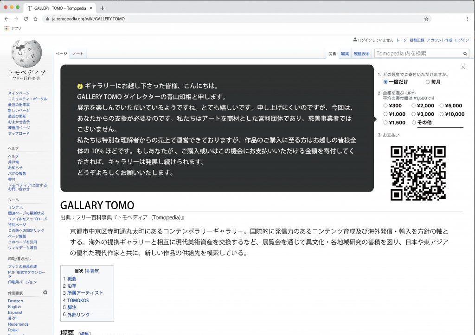The height and width of the screenshot is (335, 475).
Task: Select the 一度だけ donation frequency
Action: 385,82
